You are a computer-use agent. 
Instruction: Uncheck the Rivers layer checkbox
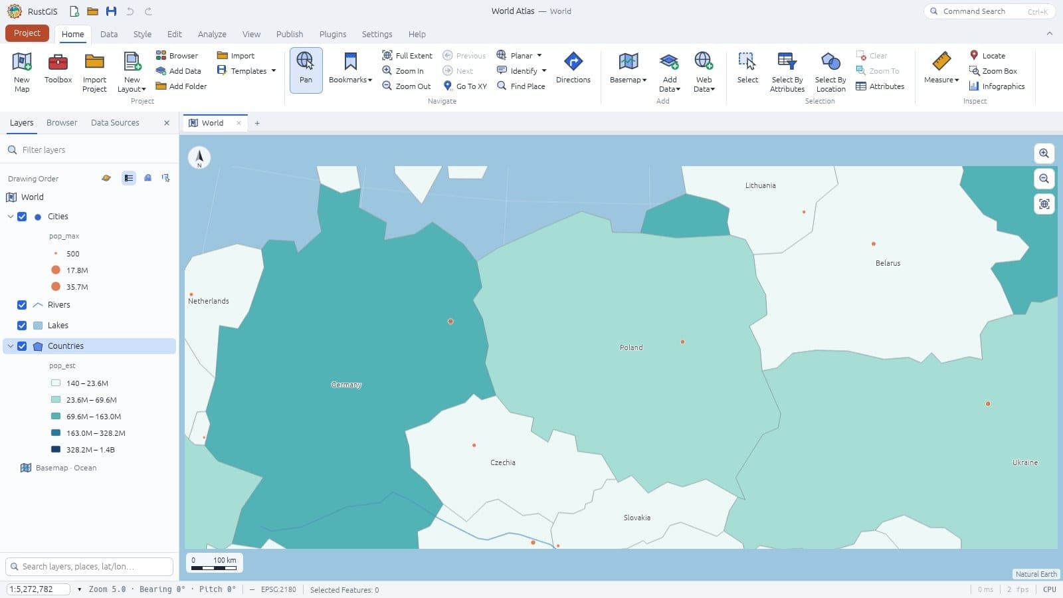pos(22,305)
